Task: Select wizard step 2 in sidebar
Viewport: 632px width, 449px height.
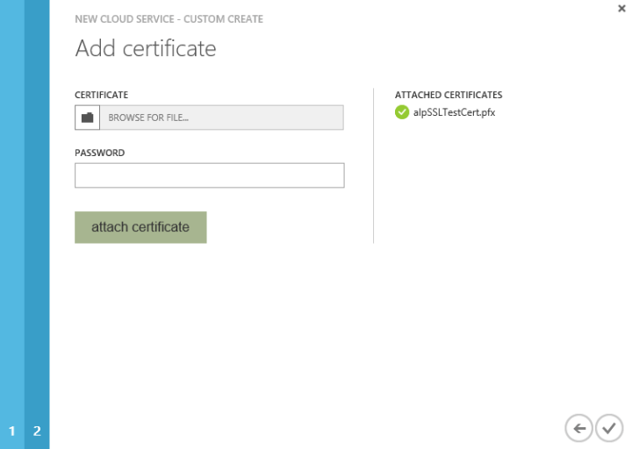Action: (37, 431)
